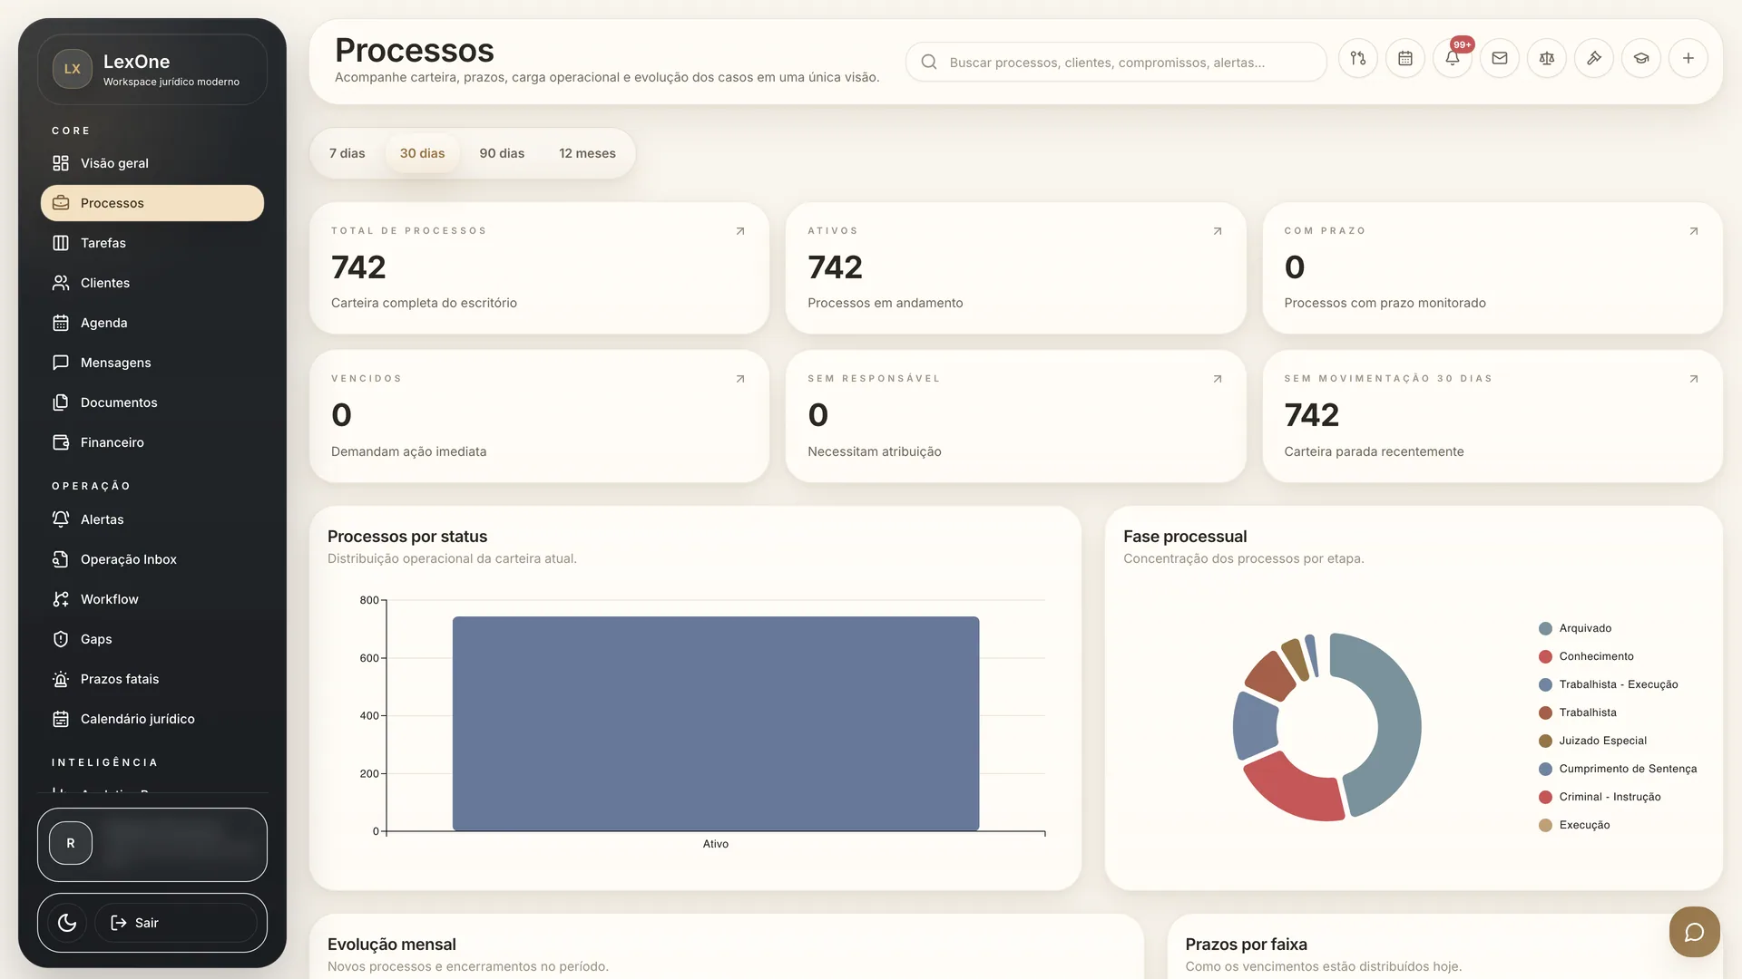Open the calendar icon in header
The image size is (1742, 979).
pyautogui.click(x=1404, y=59)
